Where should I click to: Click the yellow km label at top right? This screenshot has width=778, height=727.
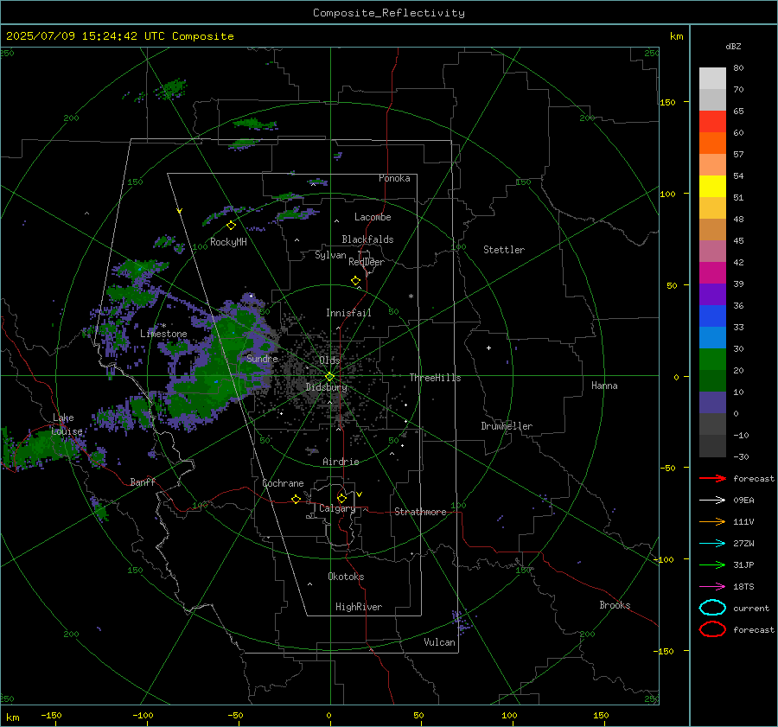coord(676,36)
